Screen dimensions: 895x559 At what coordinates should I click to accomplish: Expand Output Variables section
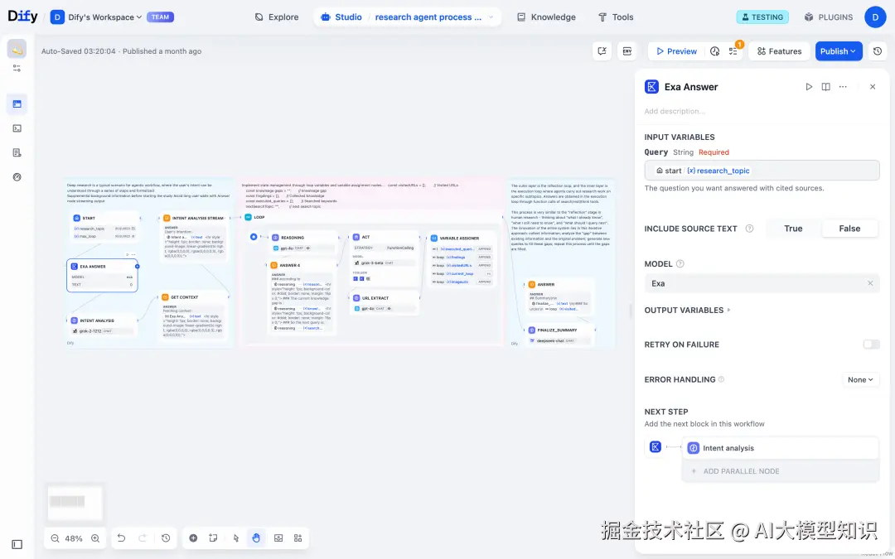click(687, 311)
